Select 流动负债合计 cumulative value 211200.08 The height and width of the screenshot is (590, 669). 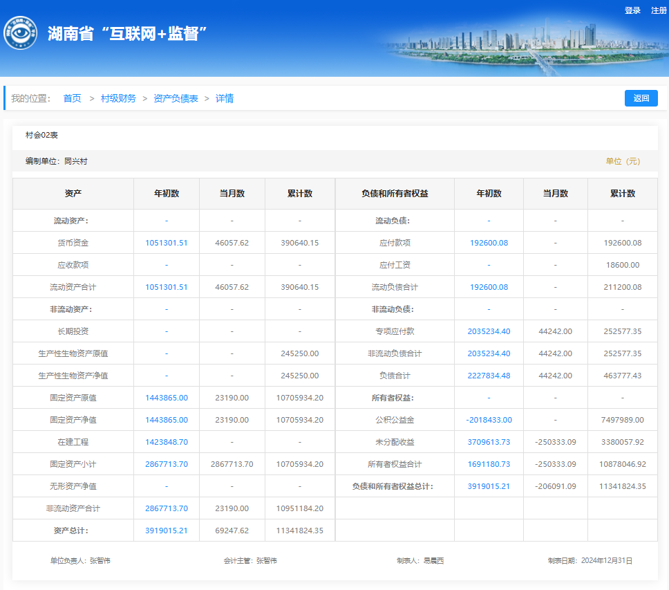coord(623,287)
